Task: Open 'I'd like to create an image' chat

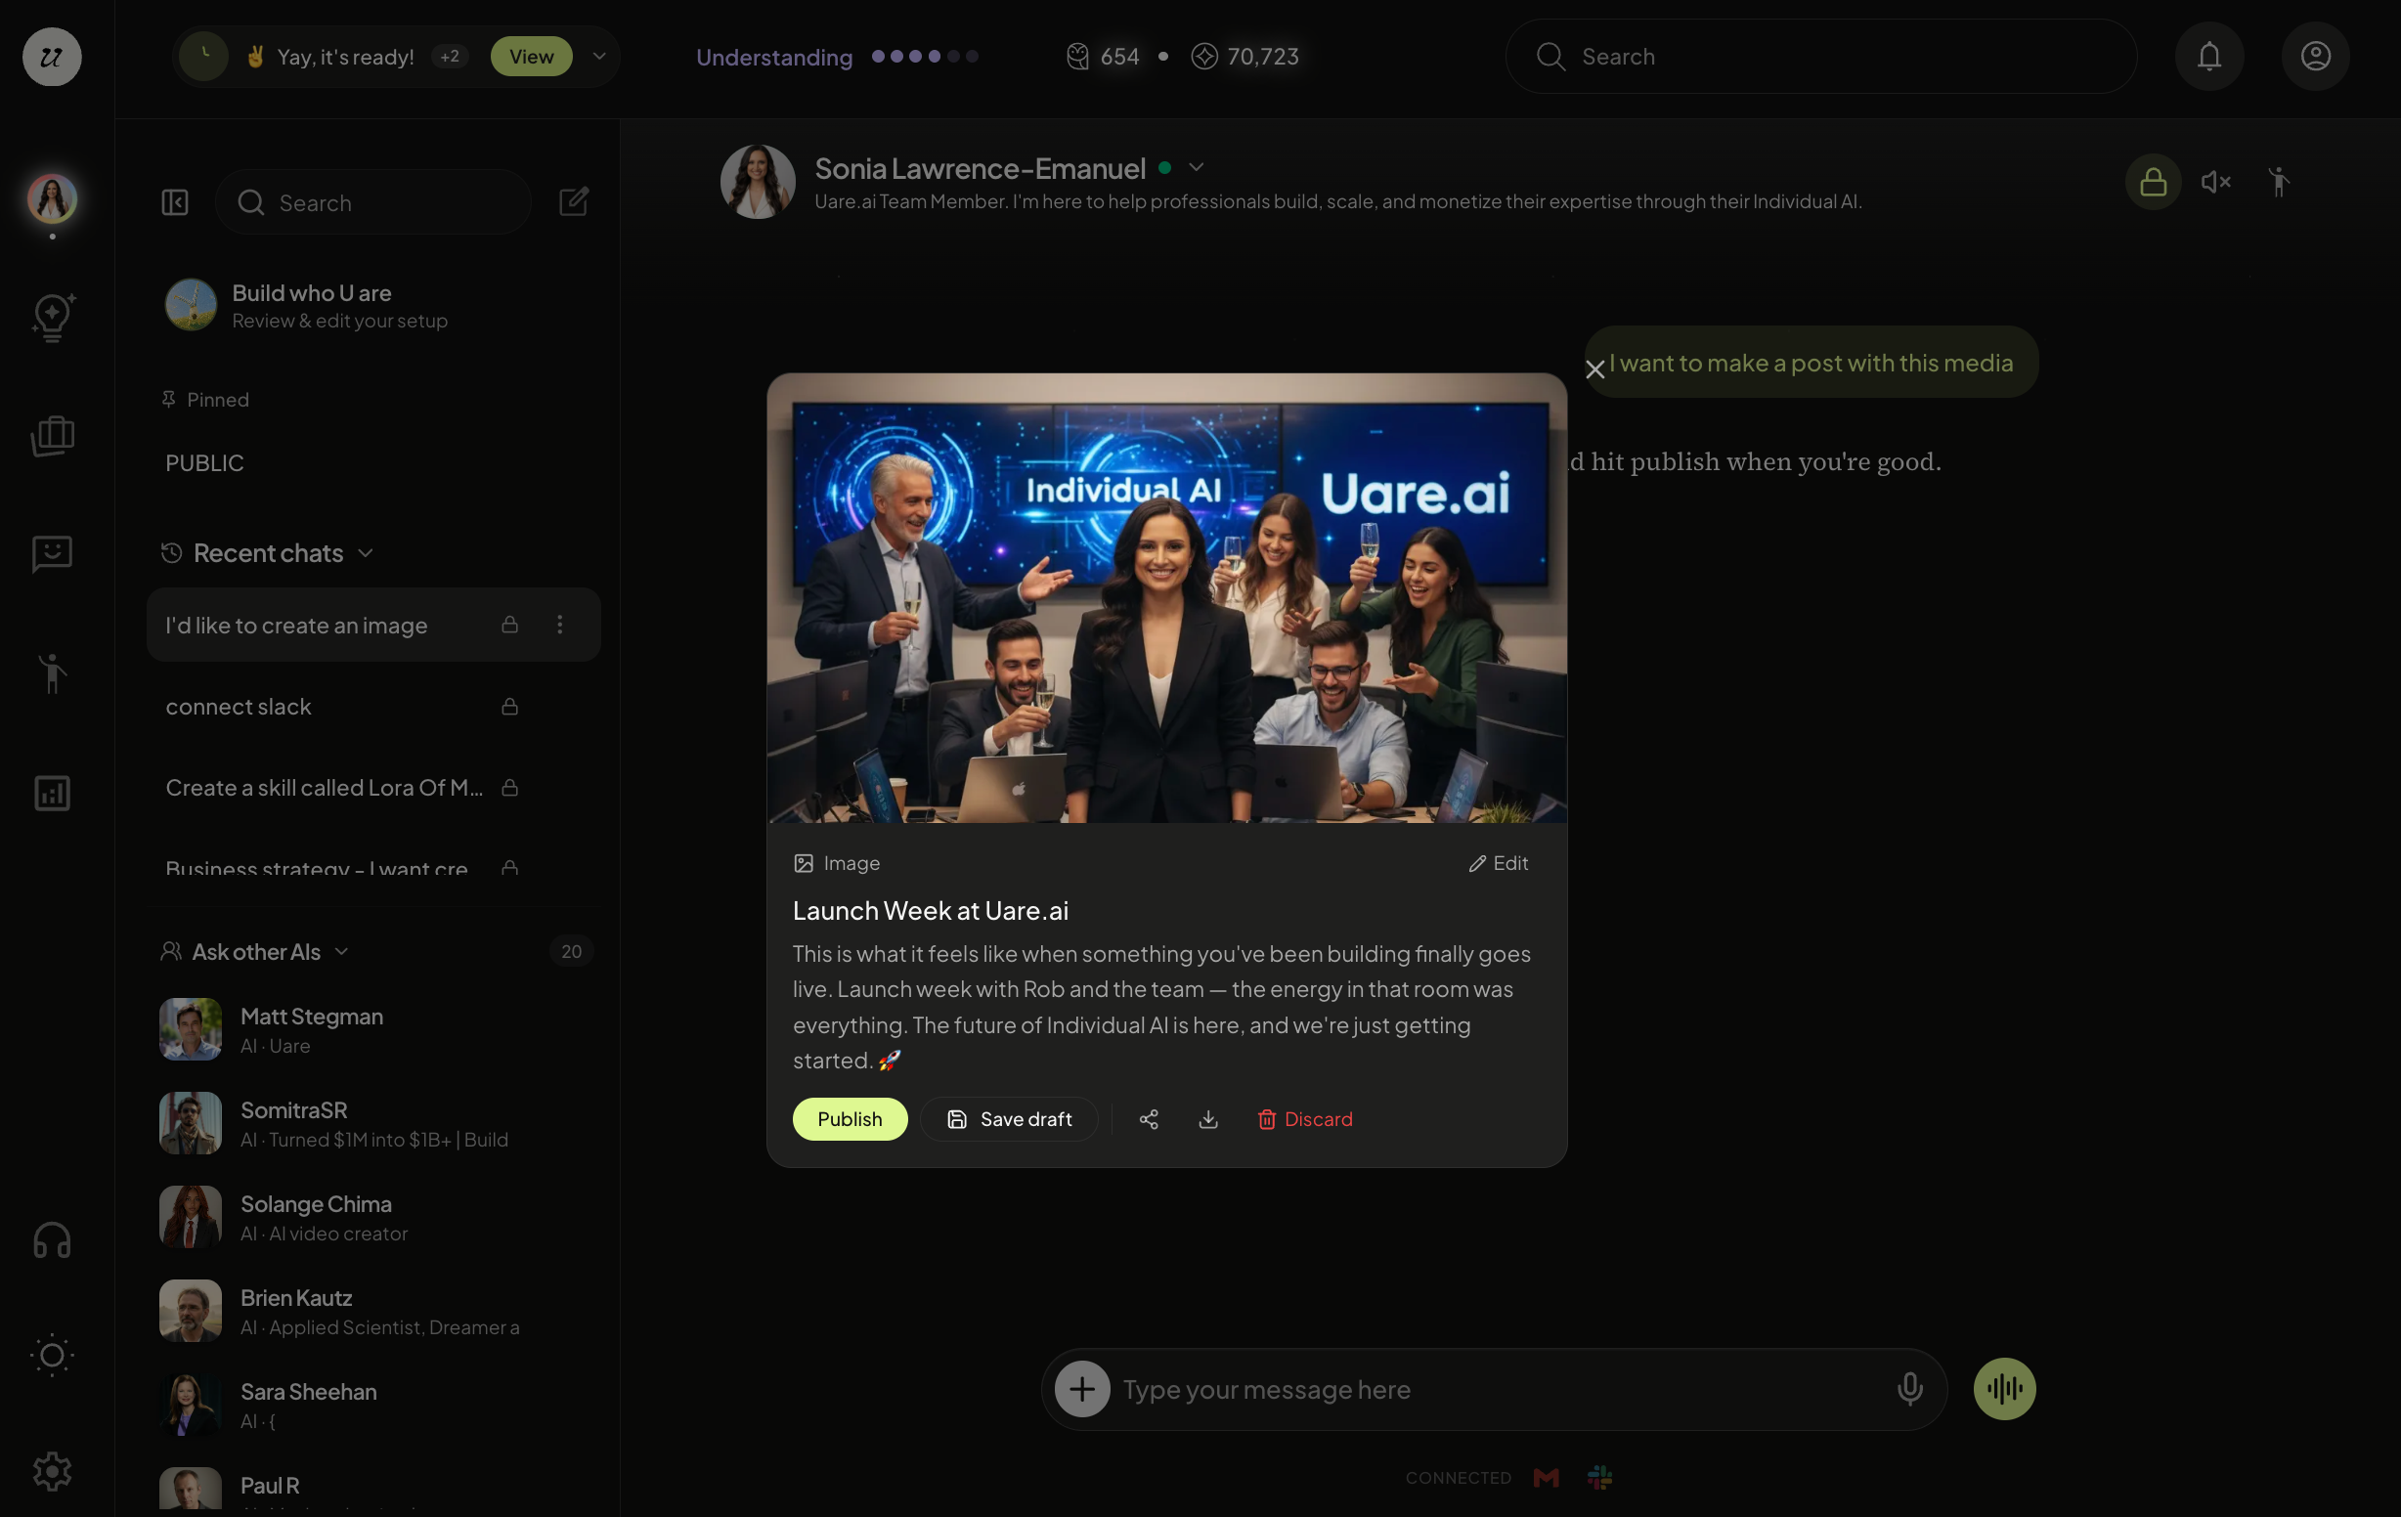Action: click(x=372, y=625)
